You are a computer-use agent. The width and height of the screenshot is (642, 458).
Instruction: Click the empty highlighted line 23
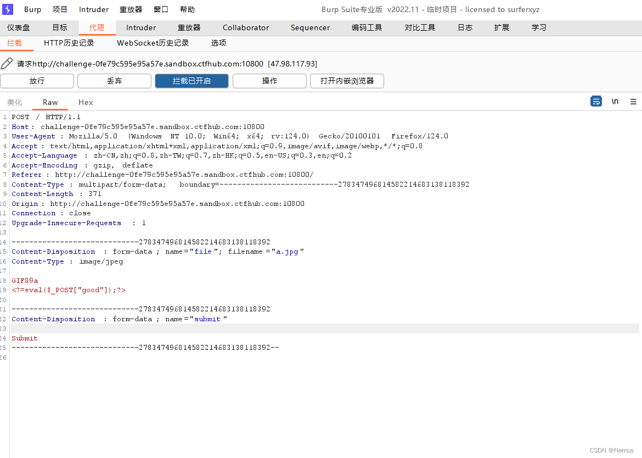[325, 328]
